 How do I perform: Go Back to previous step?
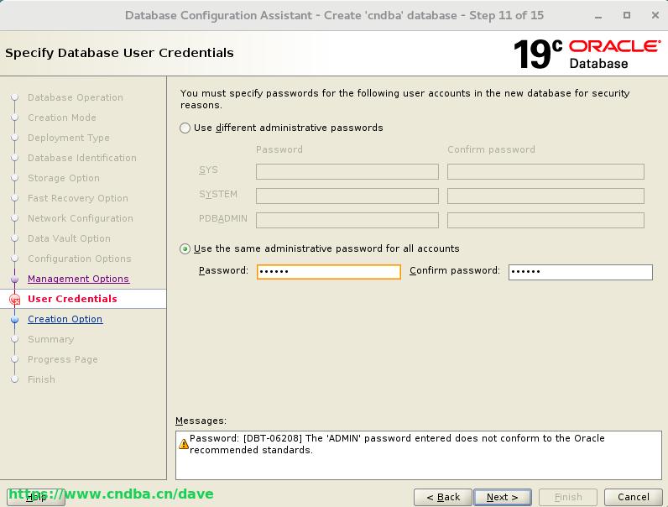pyautogui.click(x=443, y=497)
